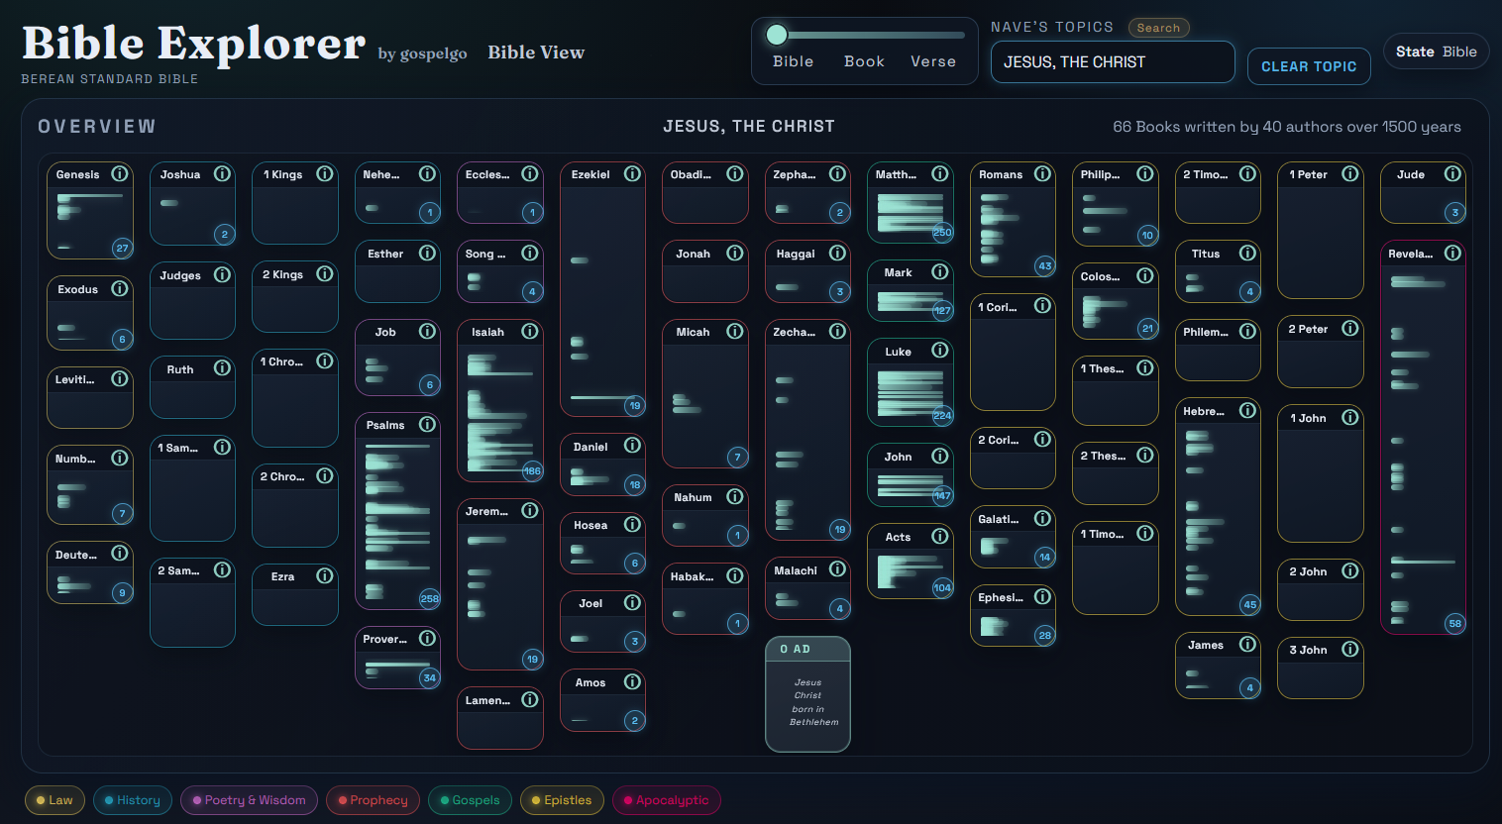
Task: Toggle the Law category filter
Action: (54, 800)
